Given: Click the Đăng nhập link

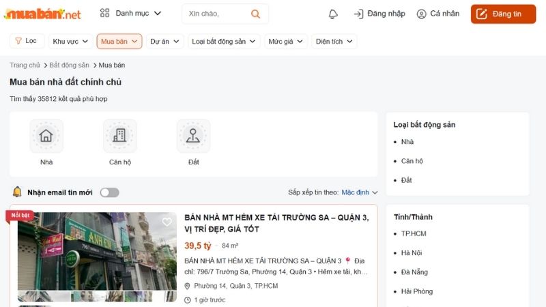Looking at the screenshot, I should pos(386,14).
